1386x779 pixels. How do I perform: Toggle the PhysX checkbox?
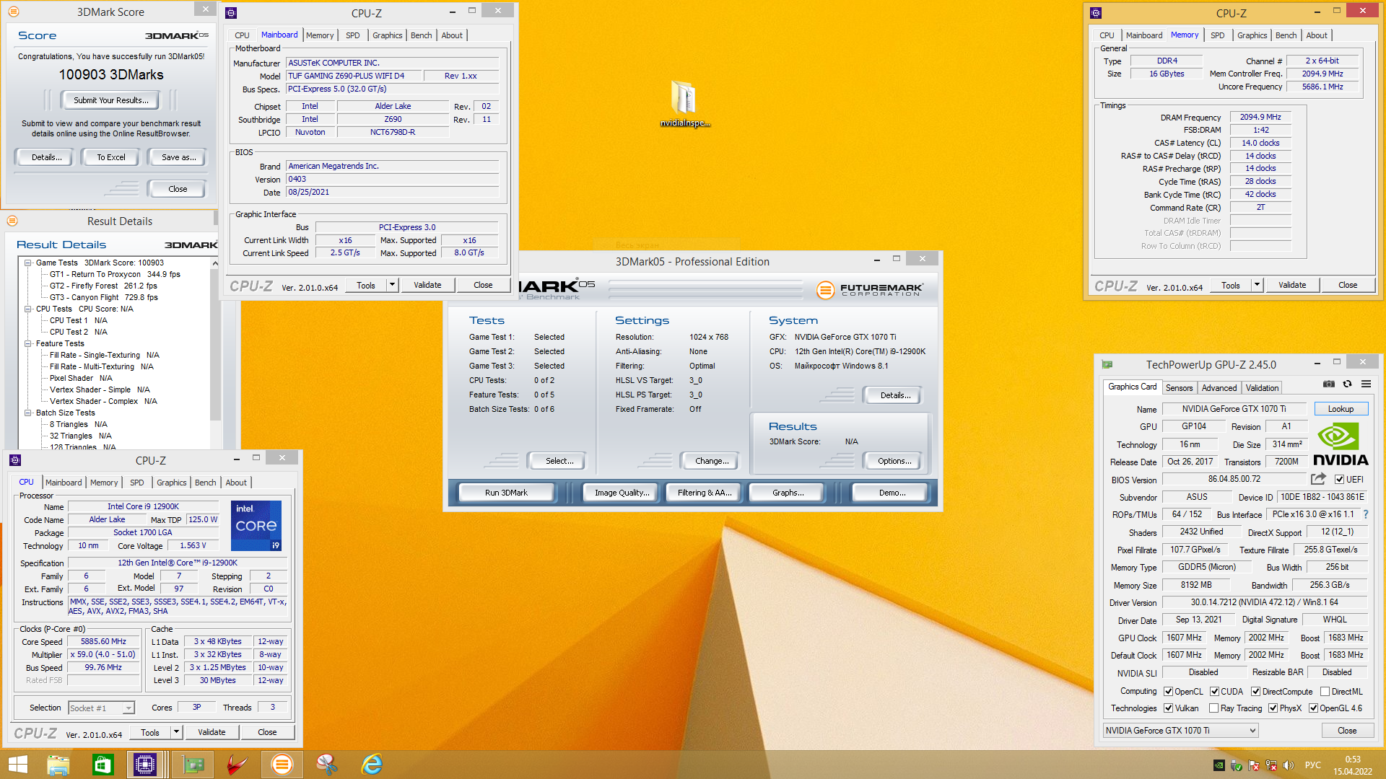click(x=1273, y=708)
